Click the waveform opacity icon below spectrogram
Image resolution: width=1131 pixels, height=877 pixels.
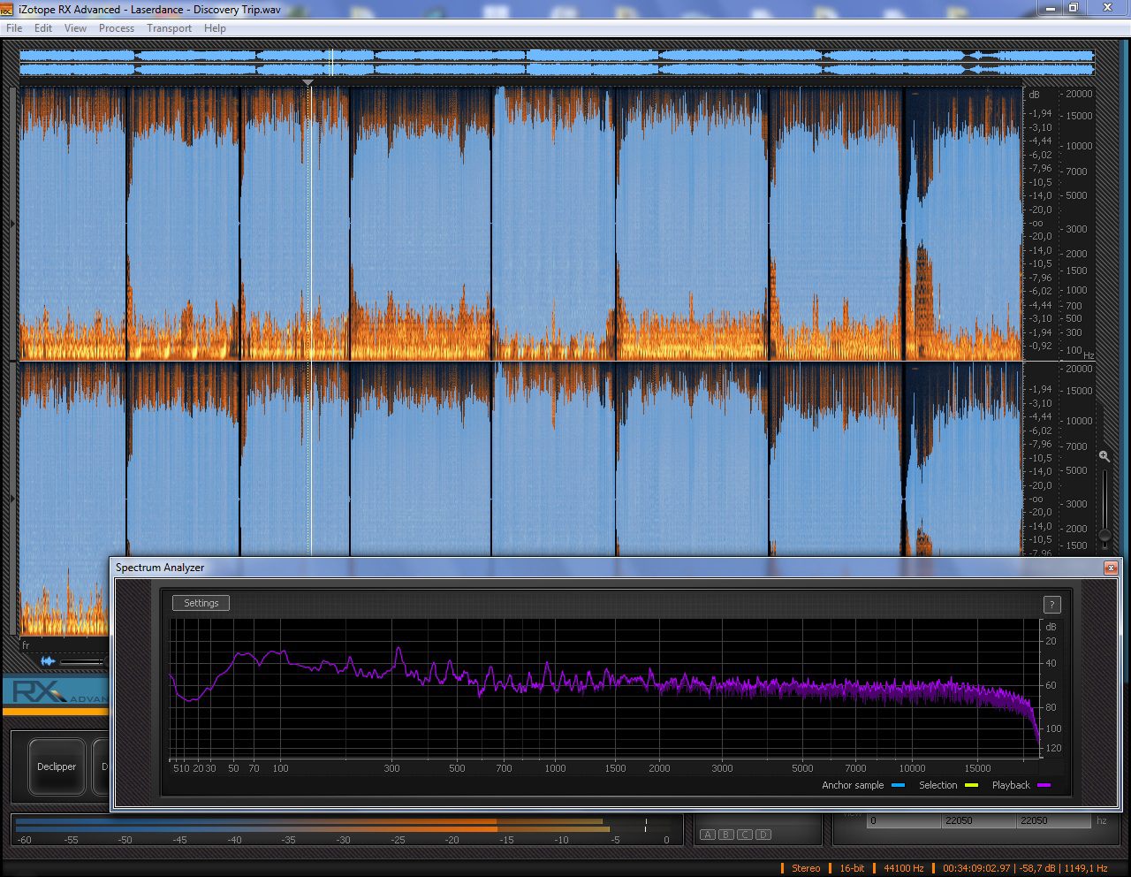coord(48,661)
